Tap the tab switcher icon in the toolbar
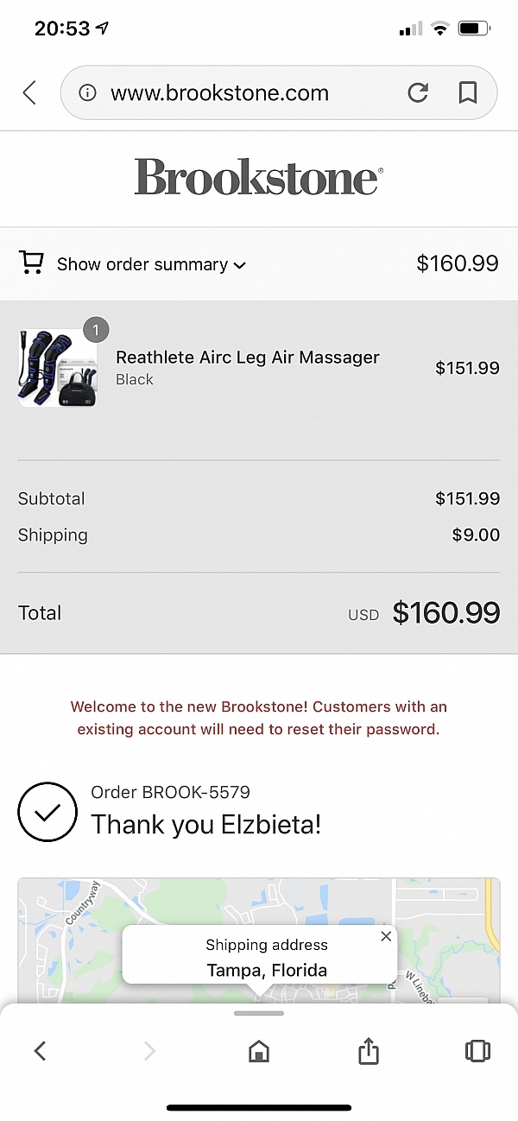The height and width of the screenshot is (1121, 518). click(x=477, y=1052)
